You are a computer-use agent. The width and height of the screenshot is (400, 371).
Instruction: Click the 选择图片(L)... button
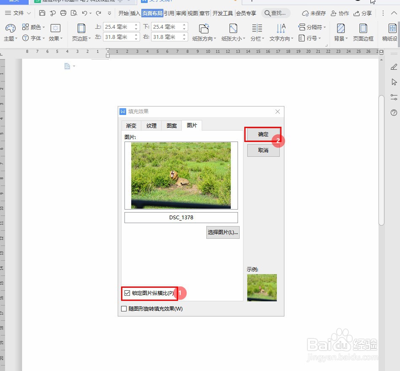point(223,232)
